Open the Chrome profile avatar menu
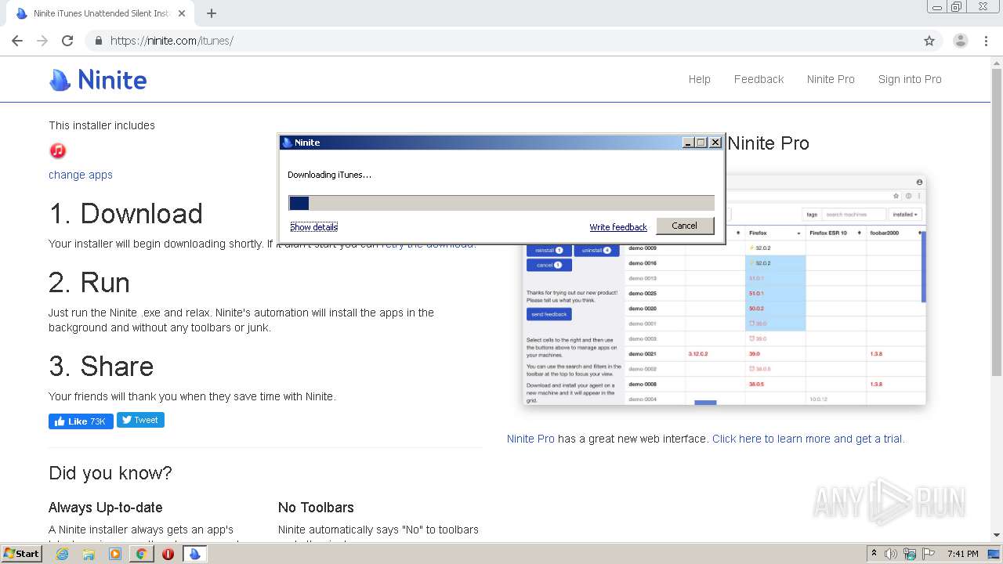 (x=960, y=41)
